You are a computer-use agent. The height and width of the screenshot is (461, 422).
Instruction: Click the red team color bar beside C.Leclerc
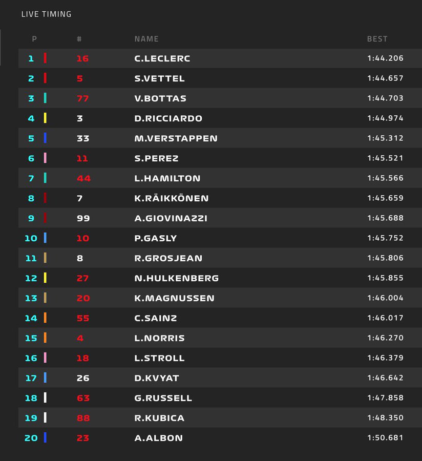pos(45,58)
